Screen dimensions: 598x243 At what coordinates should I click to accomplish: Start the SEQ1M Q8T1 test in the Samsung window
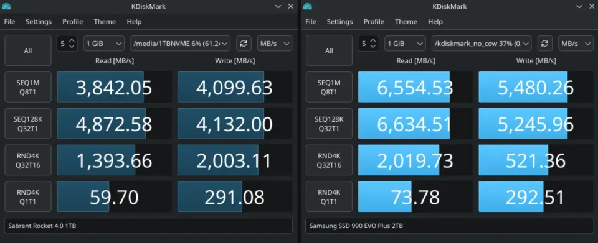point(329,87)
